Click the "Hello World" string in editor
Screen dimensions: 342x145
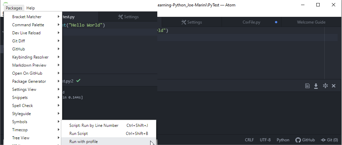86,25
